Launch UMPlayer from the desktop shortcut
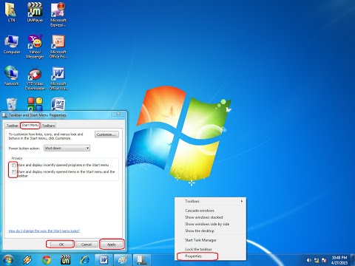355x266 pixels. pos(35,13)
